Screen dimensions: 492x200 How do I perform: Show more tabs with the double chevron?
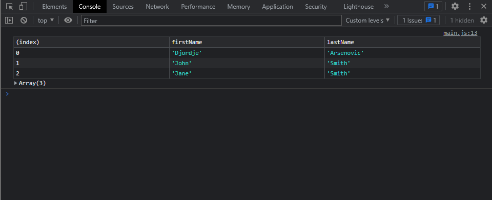(x=386, y=6)
